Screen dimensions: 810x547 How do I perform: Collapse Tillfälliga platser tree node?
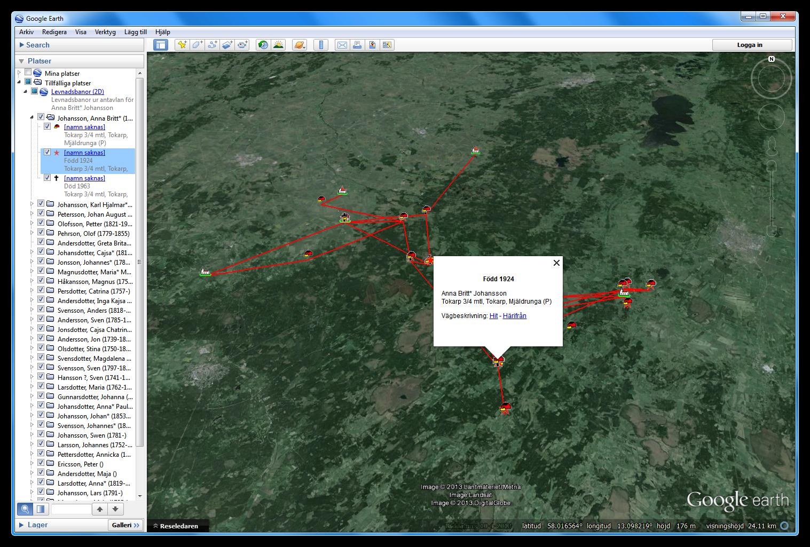(19, 82)
